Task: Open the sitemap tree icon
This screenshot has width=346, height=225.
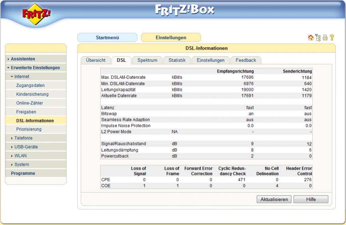Action: pyautogui.click(x=318, y=37)
